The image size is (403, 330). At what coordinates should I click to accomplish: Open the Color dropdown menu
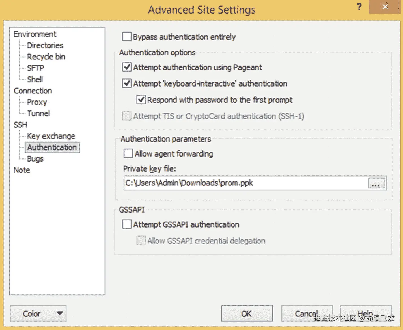38,313
